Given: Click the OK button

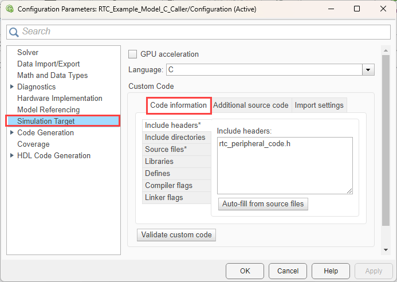Looking at the screenshot, I should (245, 271).
